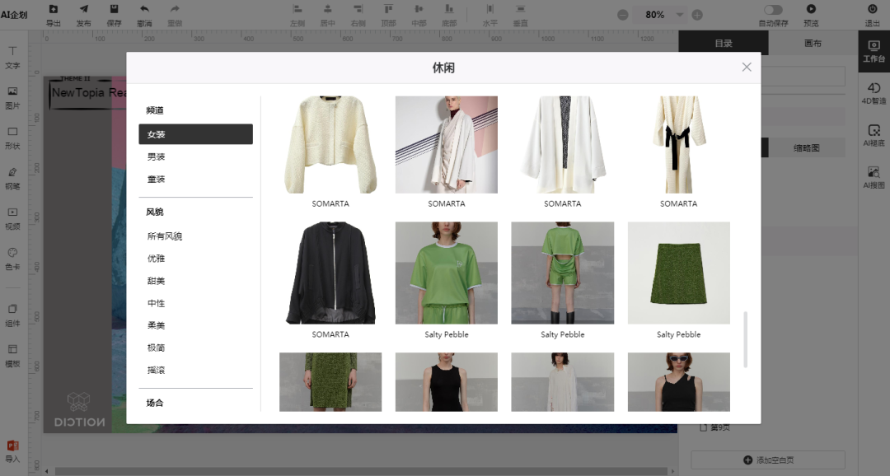Pick the green open-back Salty Pebble thumbnail
This screenshot has height=476, width=890.
coord(563,273)
